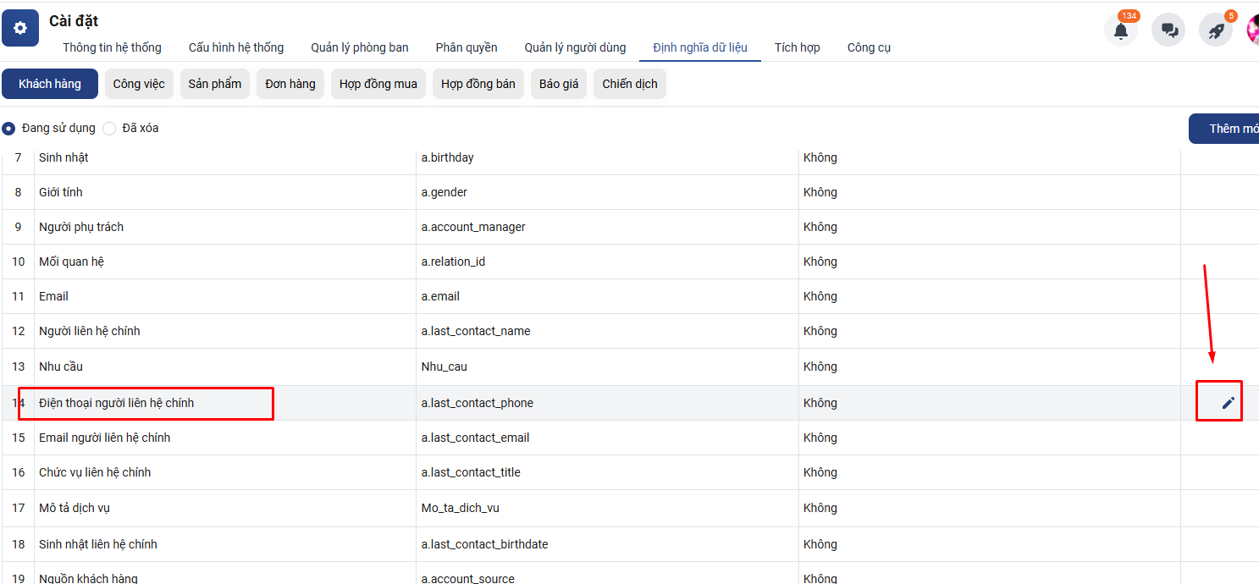
Task: Click the "a.last_contact_phone" field cell
Action: 478,403
